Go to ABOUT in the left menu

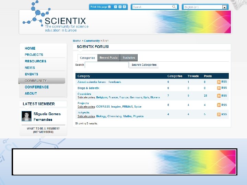point(31,94)
